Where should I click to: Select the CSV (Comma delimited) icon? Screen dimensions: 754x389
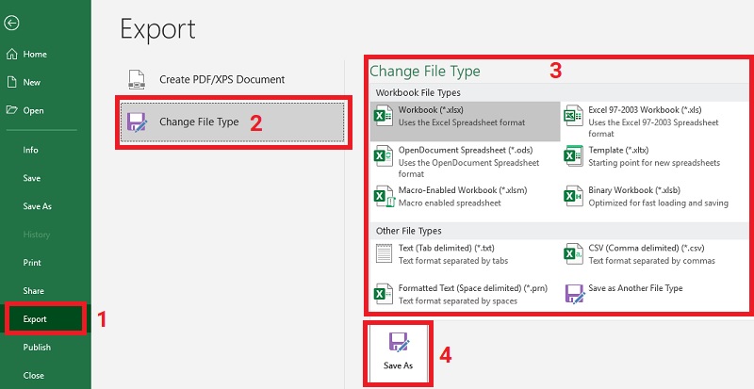click(574, 254)
